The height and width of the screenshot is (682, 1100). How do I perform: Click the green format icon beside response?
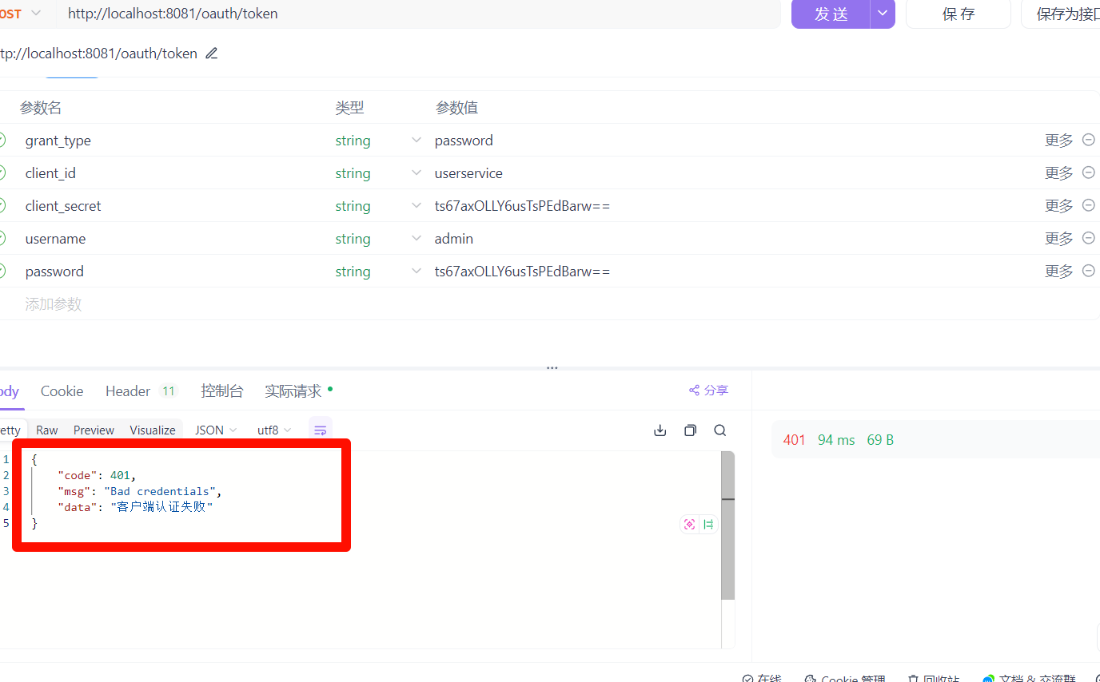708,525
